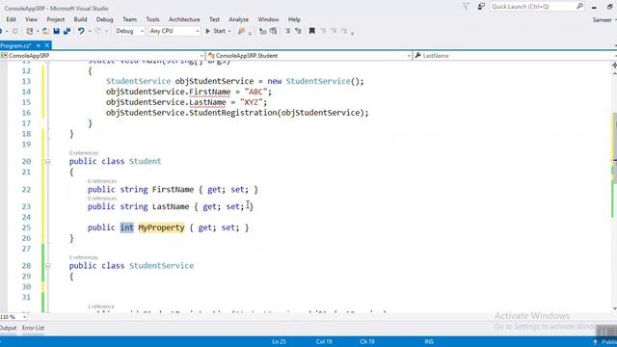Image resolution: width=617 pixels, height=347 pixels.
Task: Click the Comment Selection toolbar icon
Action: point(287,31)
